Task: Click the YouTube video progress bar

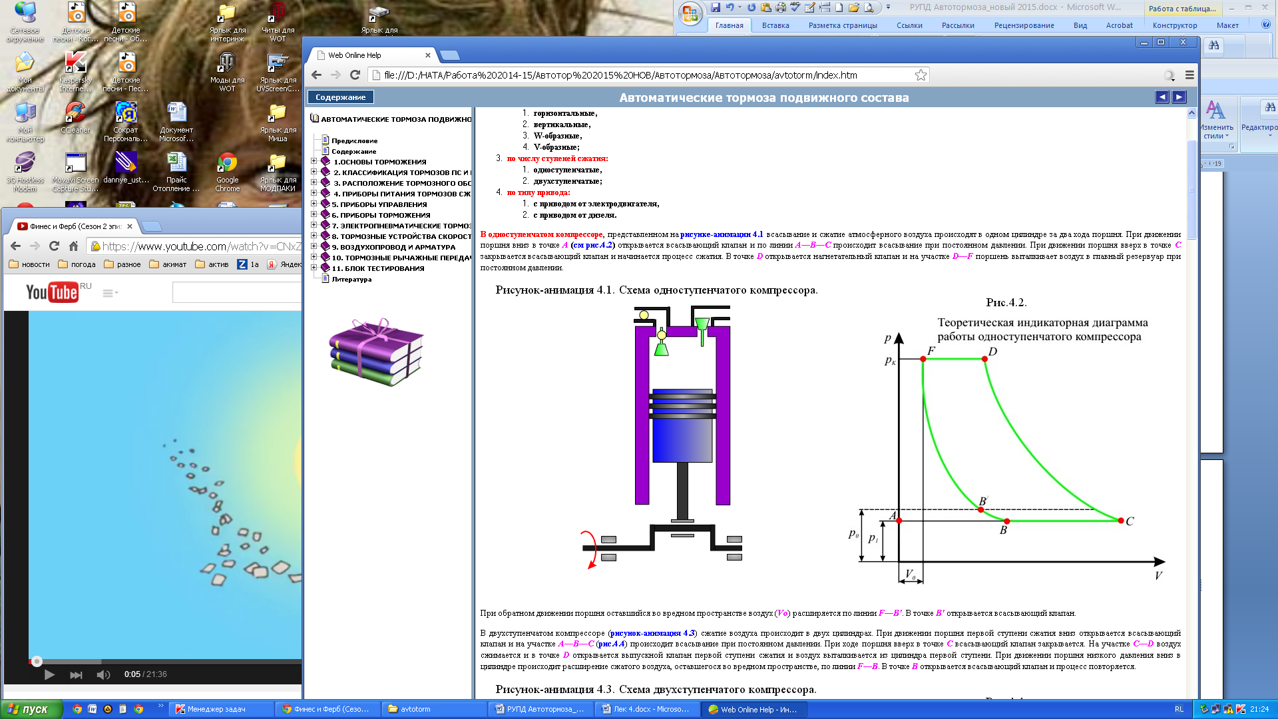Action: pos(166,661)
